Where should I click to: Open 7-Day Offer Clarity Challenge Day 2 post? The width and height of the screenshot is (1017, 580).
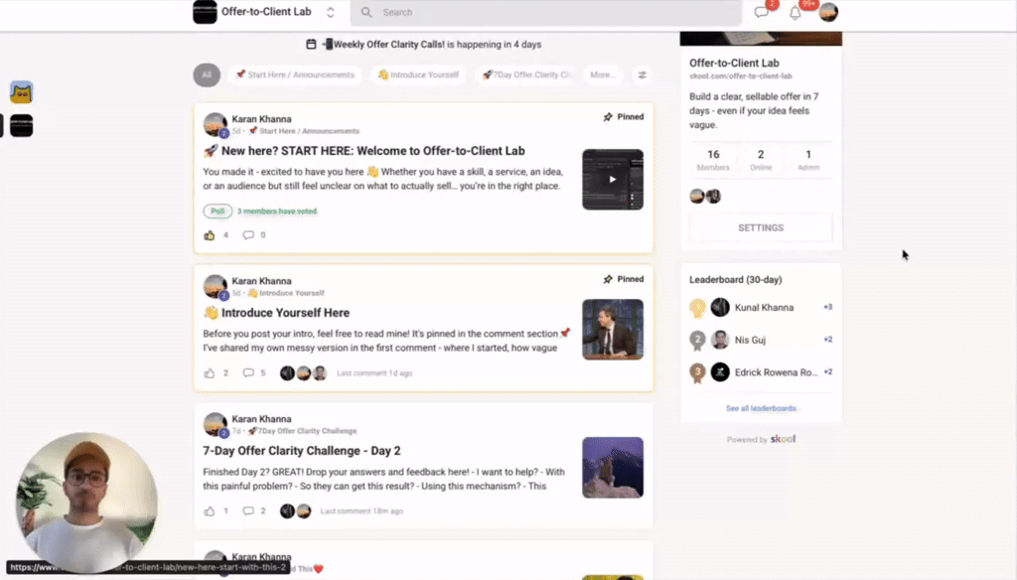coord(302,451)
